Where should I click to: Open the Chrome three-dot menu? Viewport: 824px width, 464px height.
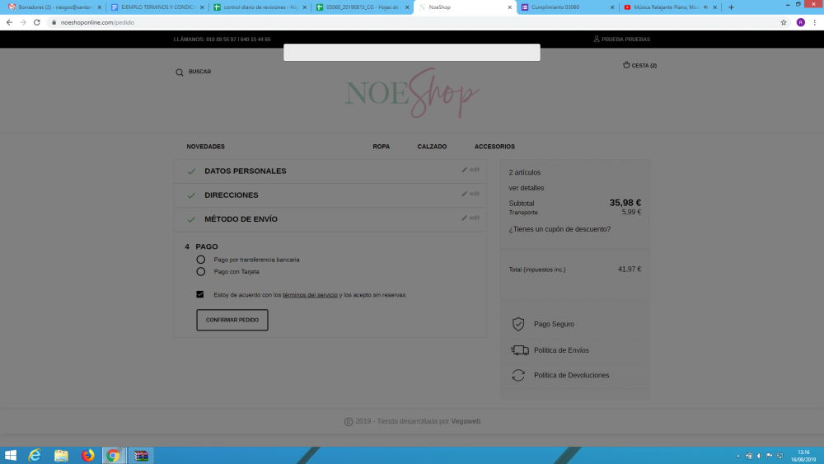click(815, 22)
